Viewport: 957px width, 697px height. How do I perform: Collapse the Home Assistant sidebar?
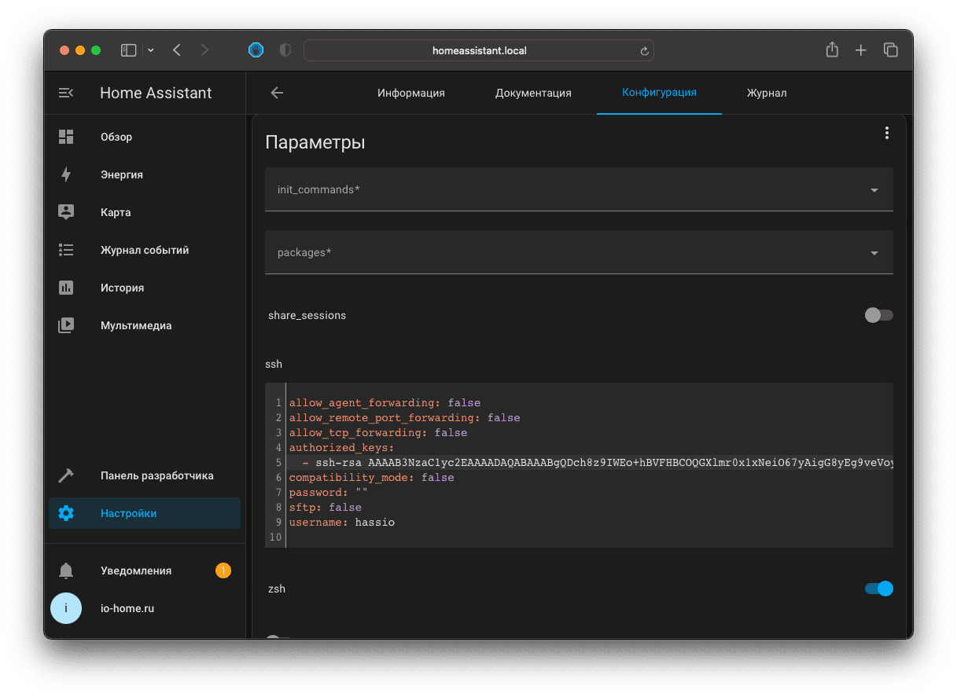pyautogui.click(x=66, y=92)
